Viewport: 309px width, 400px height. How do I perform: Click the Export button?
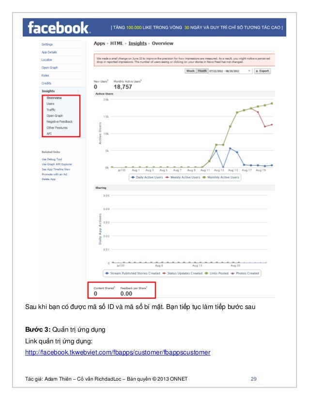[x=263, y=71]
